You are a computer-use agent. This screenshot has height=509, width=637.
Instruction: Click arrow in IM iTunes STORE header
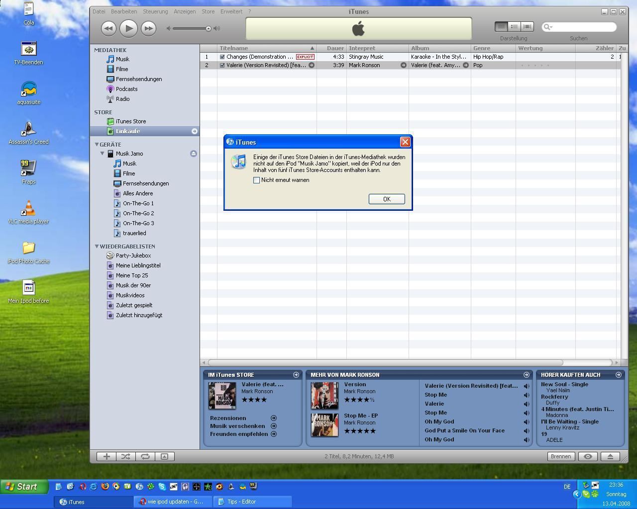click(x=296, y=375)
